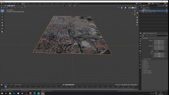The image size is (169, 95).
Task: Expand the Custom Properties panel
Action: pyautogui.click(x=147, y=73)
